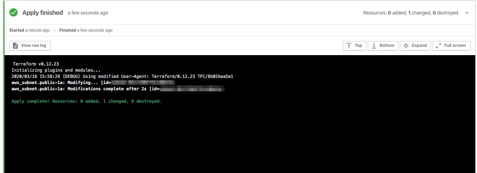Click the green Apply complete message
This screenshot has width=477, height=173.
tap(86, 101)
